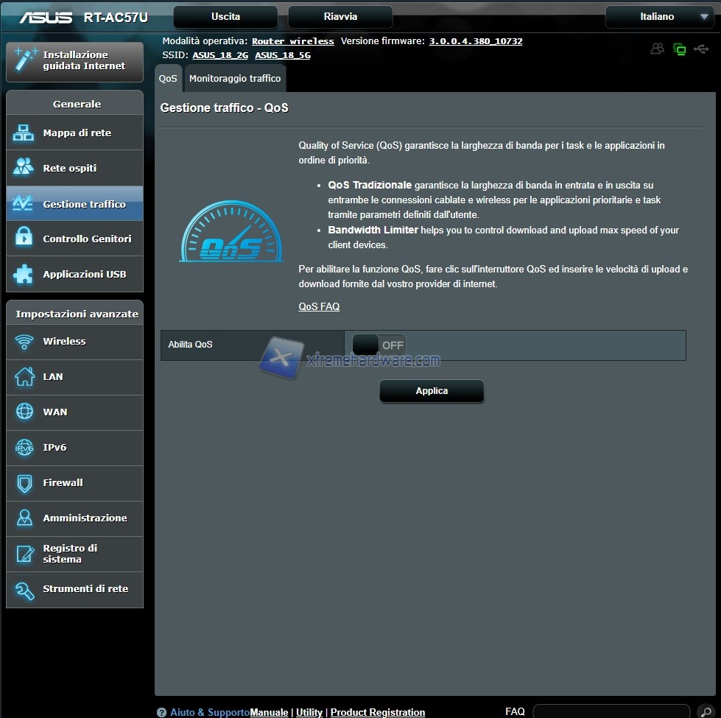The image size is (721, 718).
Task: Click the Firewall shield icon
Action: coord(24,483)
